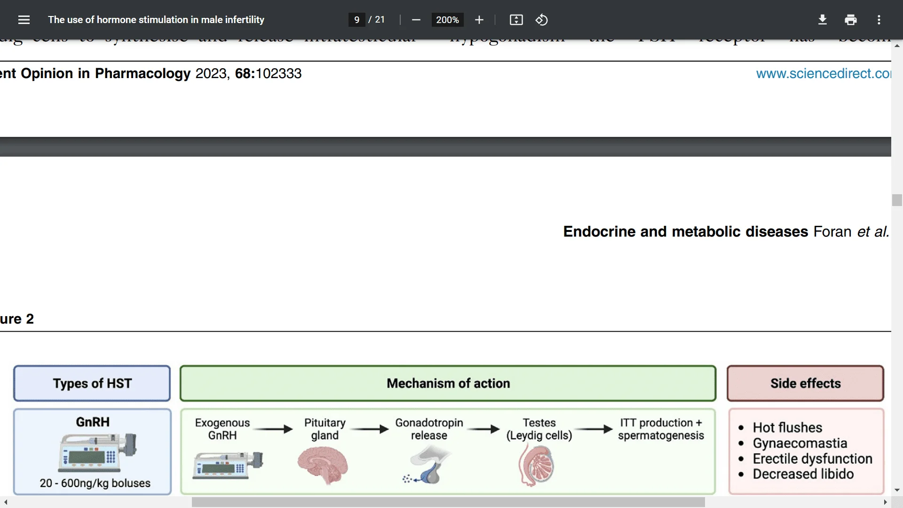The width and height of the screenshot is (903, 508).
Task: Click the Mechanism of action header
Action: click(x=448, y=383)
